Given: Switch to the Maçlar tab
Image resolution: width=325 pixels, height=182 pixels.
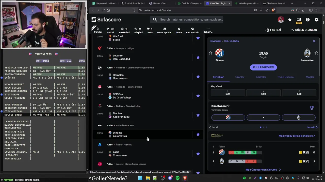Looking at the screenshot, I should tap(310, 77).
